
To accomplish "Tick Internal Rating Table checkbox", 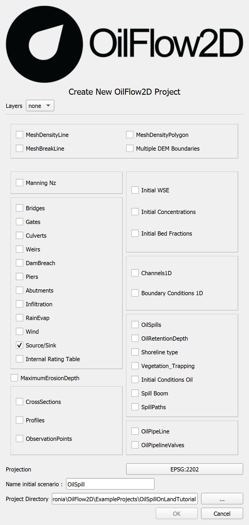I will tap(20, 359).
